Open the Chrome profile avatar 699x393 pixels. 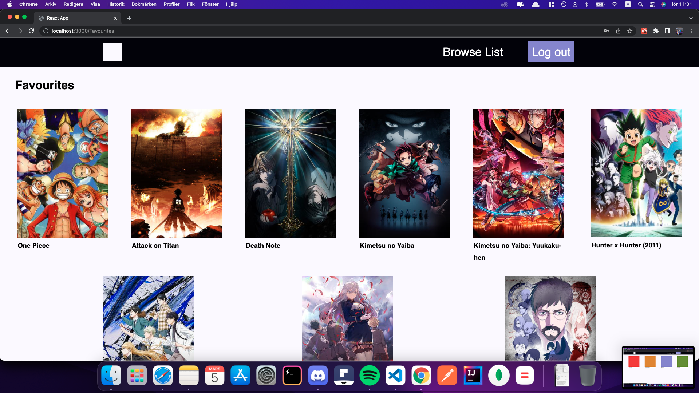(679, 31)
